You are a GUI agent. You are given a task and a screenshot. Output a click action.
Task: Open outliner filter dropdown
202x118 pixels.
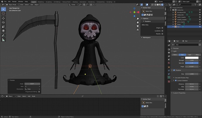coord(196,5)
